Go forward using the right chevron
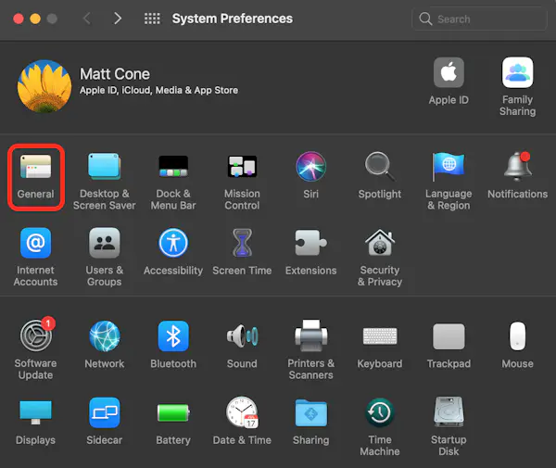The height and width of the screenshot is (468, 556). [x=117, y=19]
